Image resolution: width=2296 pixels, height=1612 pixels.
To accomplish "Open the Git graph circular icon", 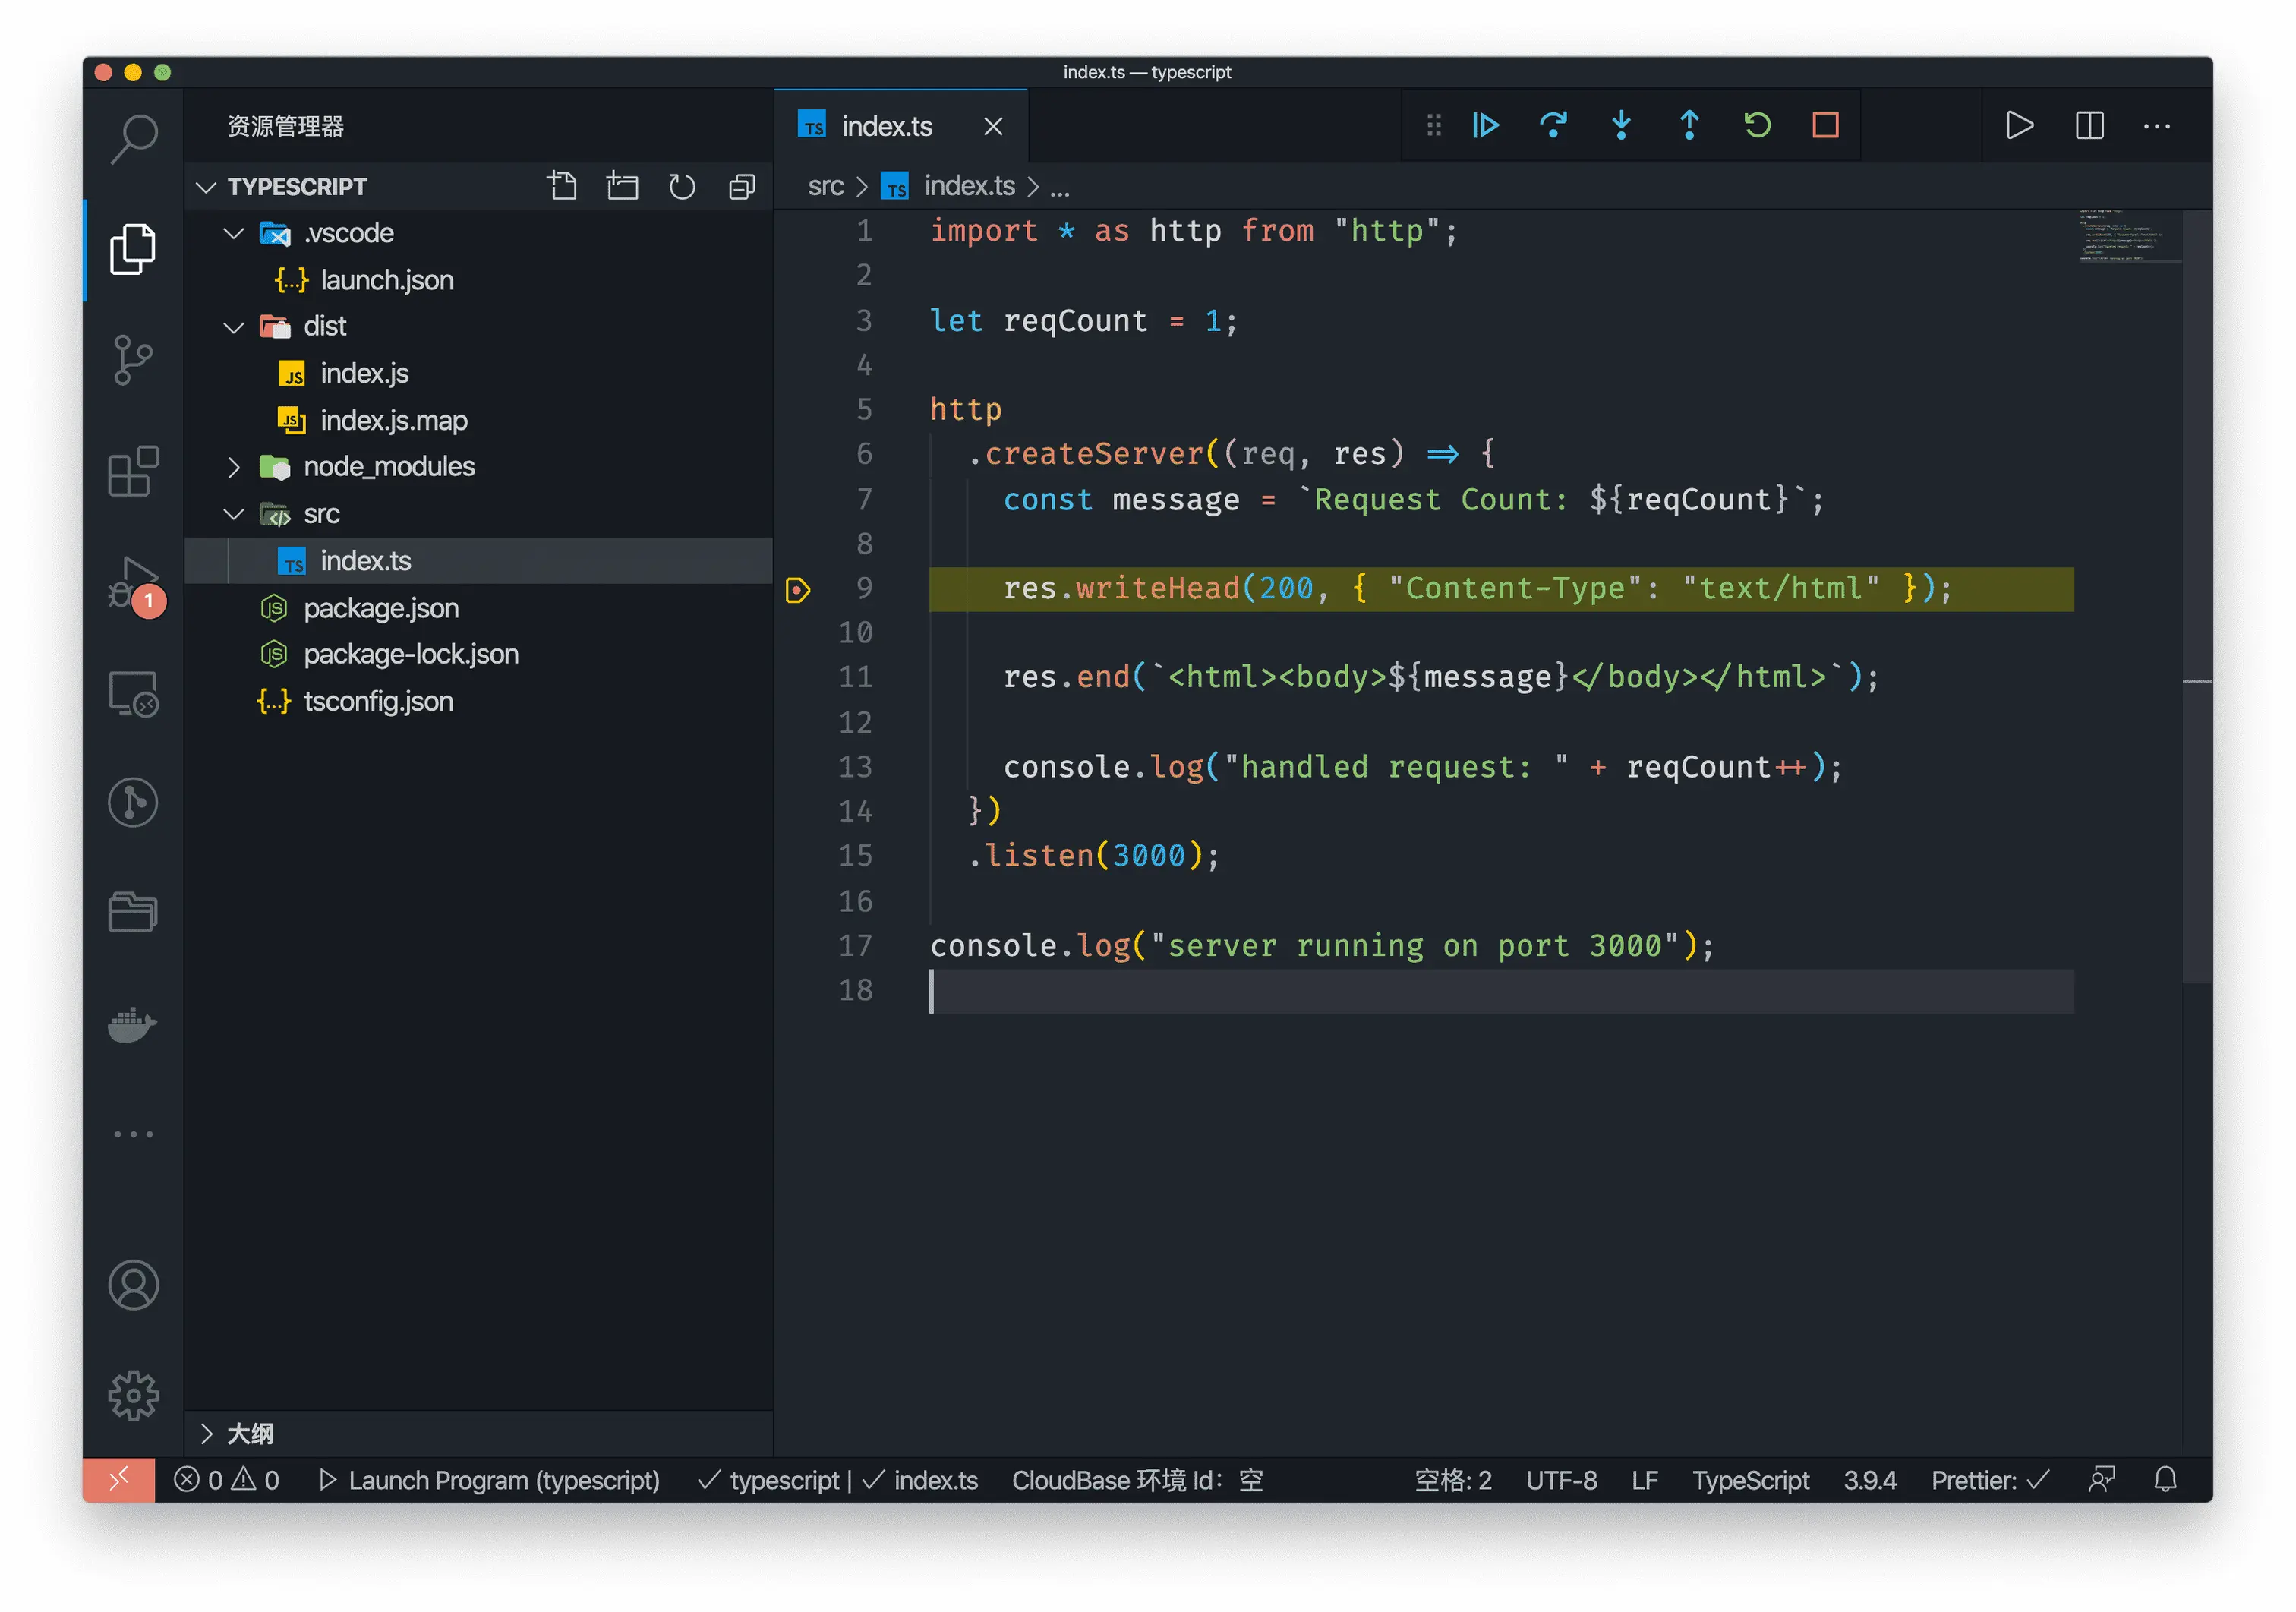I will coord(133,803).
